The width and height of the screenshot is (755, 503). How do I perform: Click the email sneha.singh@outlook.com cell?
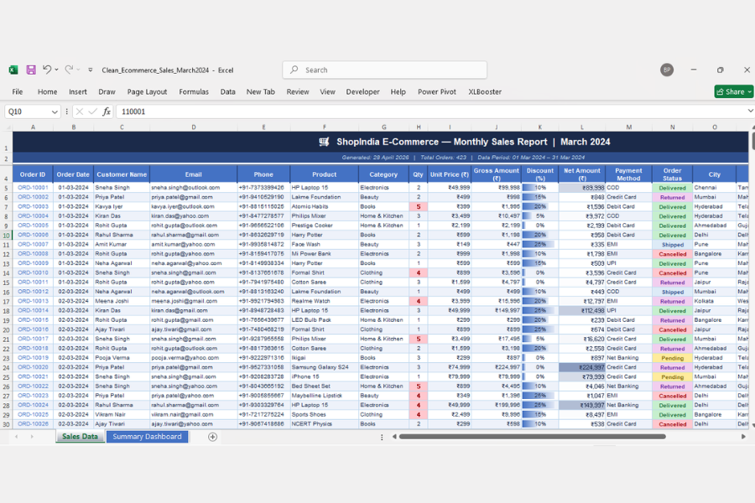193,188
